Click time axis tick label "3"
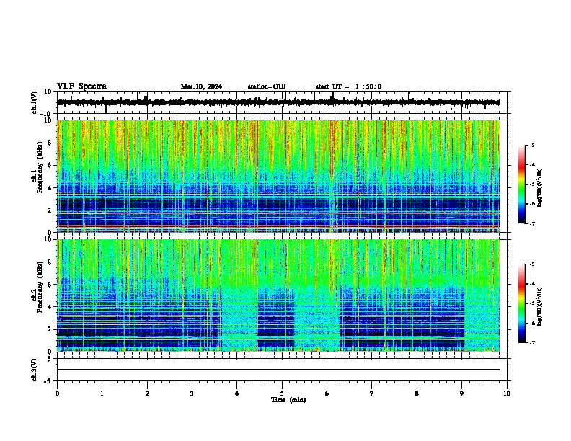This screenshot has height=441, width=571. [x=192, y=393]
